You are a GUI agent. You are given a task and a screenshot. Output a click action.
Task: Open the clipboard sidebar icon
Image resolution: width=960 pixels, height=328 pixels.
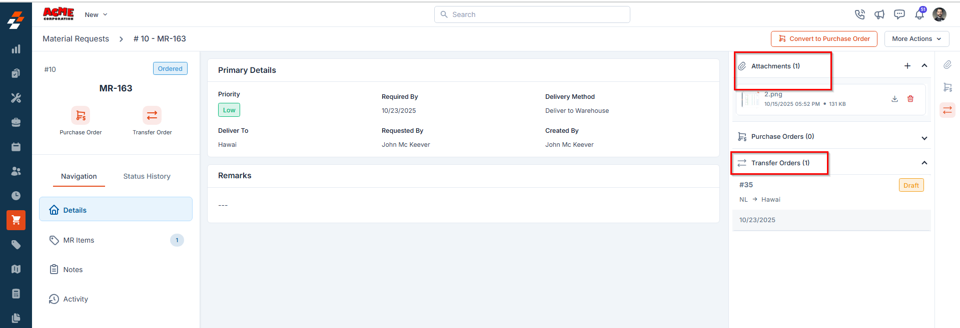(x=16, y=73)
